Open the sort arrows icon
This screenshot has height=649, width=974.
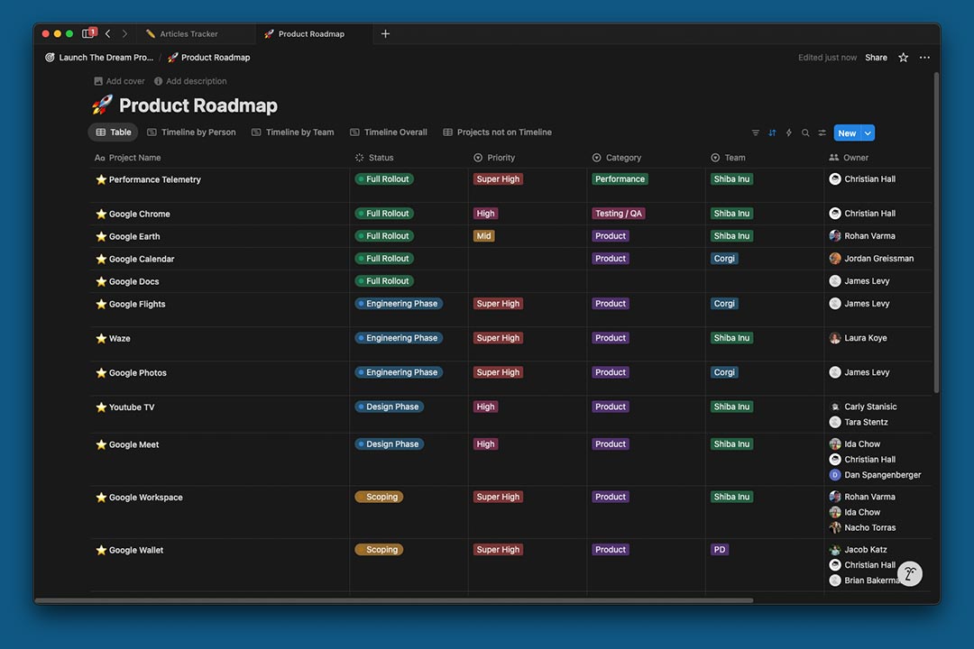772,133
